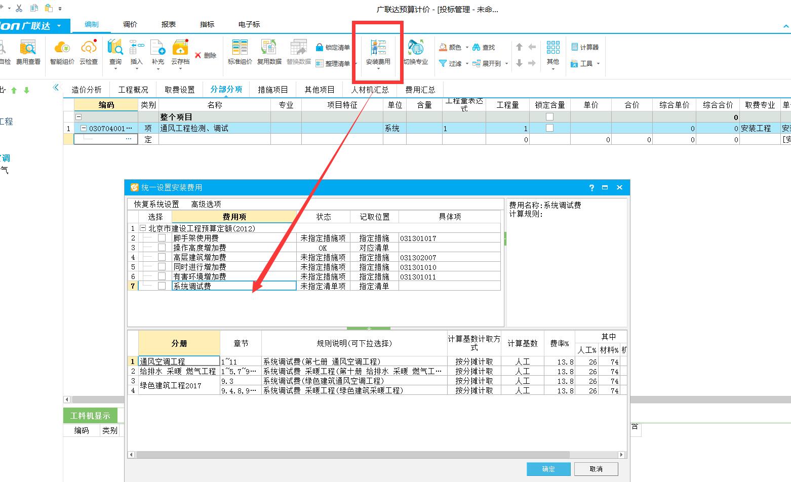Screen dimensions: 791x482
Task: Collapse the left panel with double chevron
Action: [56, 88]
